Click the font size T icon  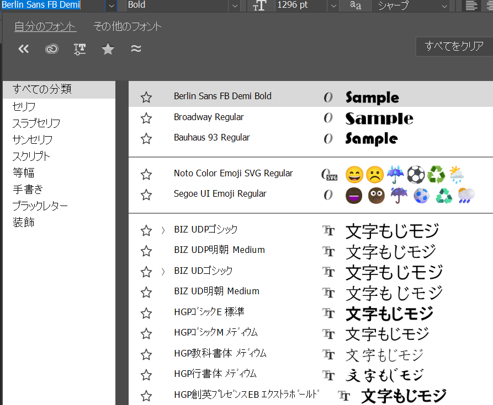259,6
